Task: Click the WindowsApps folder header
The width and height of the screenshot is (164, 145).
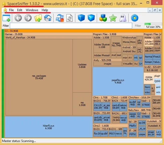Action: tap(129, 37)
